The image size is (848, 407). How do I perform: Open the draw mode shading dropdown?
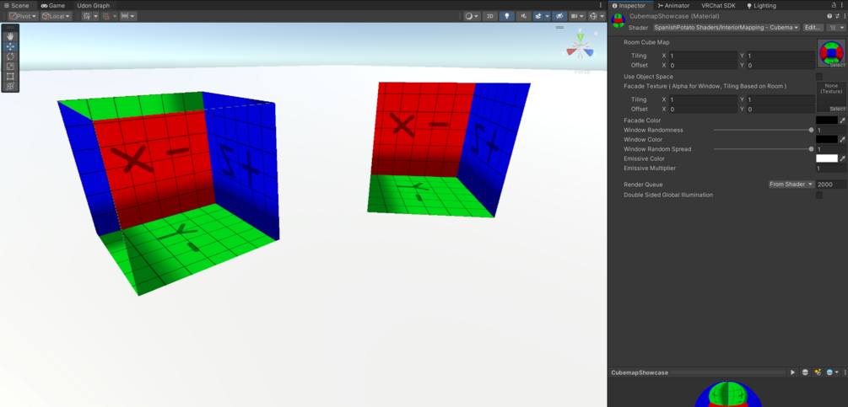pyautogui.click(x=473, y=16)
